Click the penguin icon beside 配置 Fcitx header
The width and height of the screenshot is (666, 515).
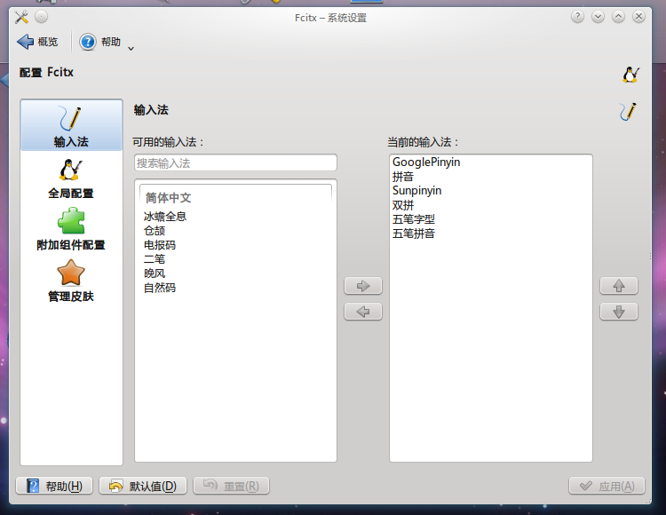[630, 75]
